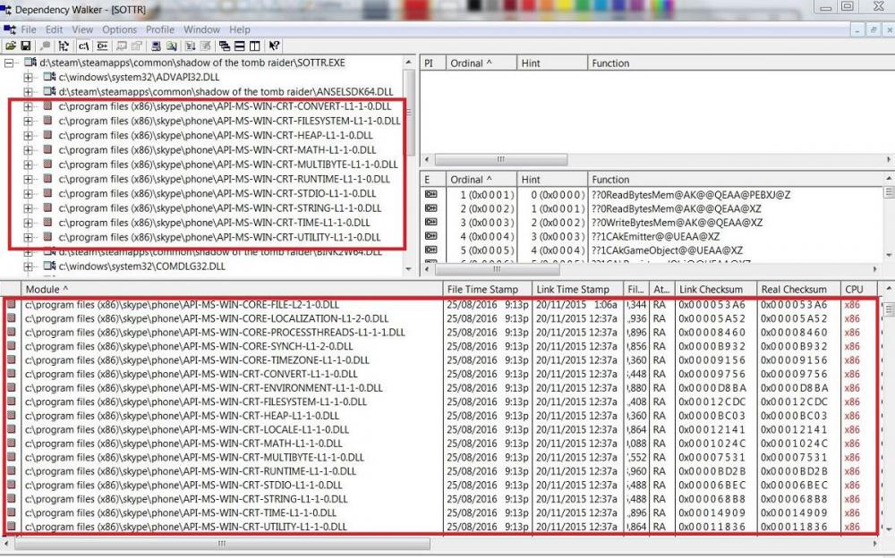This screenshot has height=558, width=895.
Task: Open the View menu
Action: (x=82, y=30)
